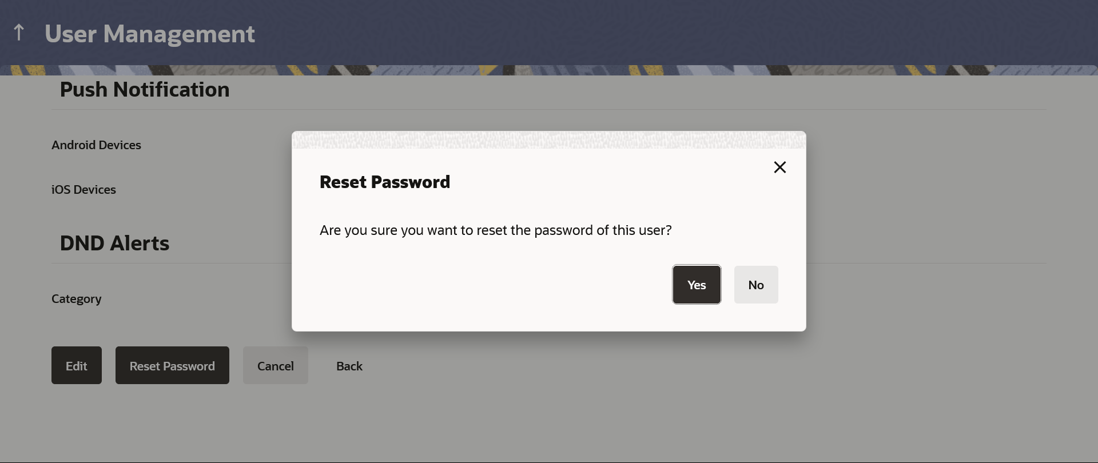Click the User Management page title
Viewport: 1098px width, 463px height.
tap(150, 34)
